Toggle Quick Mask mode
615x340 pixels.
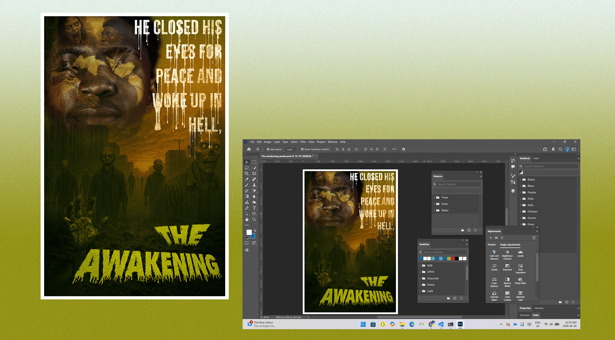coord(247,243)
